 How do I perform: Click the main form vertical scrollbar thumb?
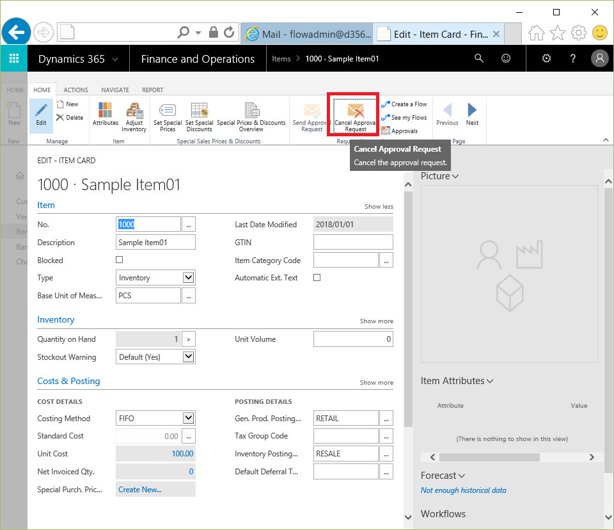coord(408,309)
